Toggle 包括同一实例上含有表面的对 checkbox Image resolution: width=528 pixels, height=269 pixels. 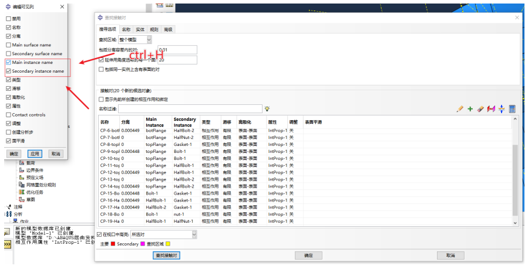point(101,70)
